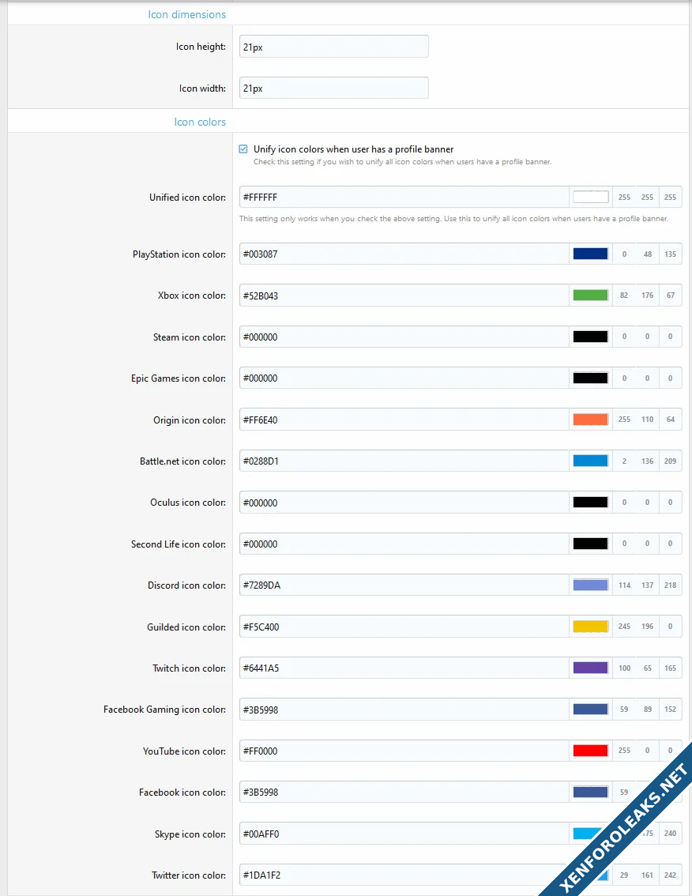
Task: Click the YouTube red color swatch
Action: [590, 751]
